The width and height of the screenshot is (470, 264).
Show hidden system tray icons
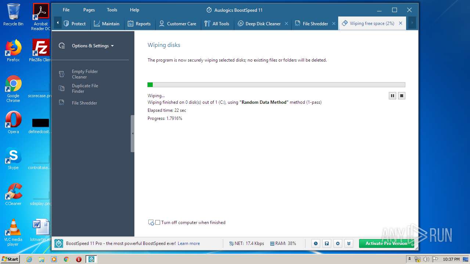pyautogui.click(x=410, y=259)
